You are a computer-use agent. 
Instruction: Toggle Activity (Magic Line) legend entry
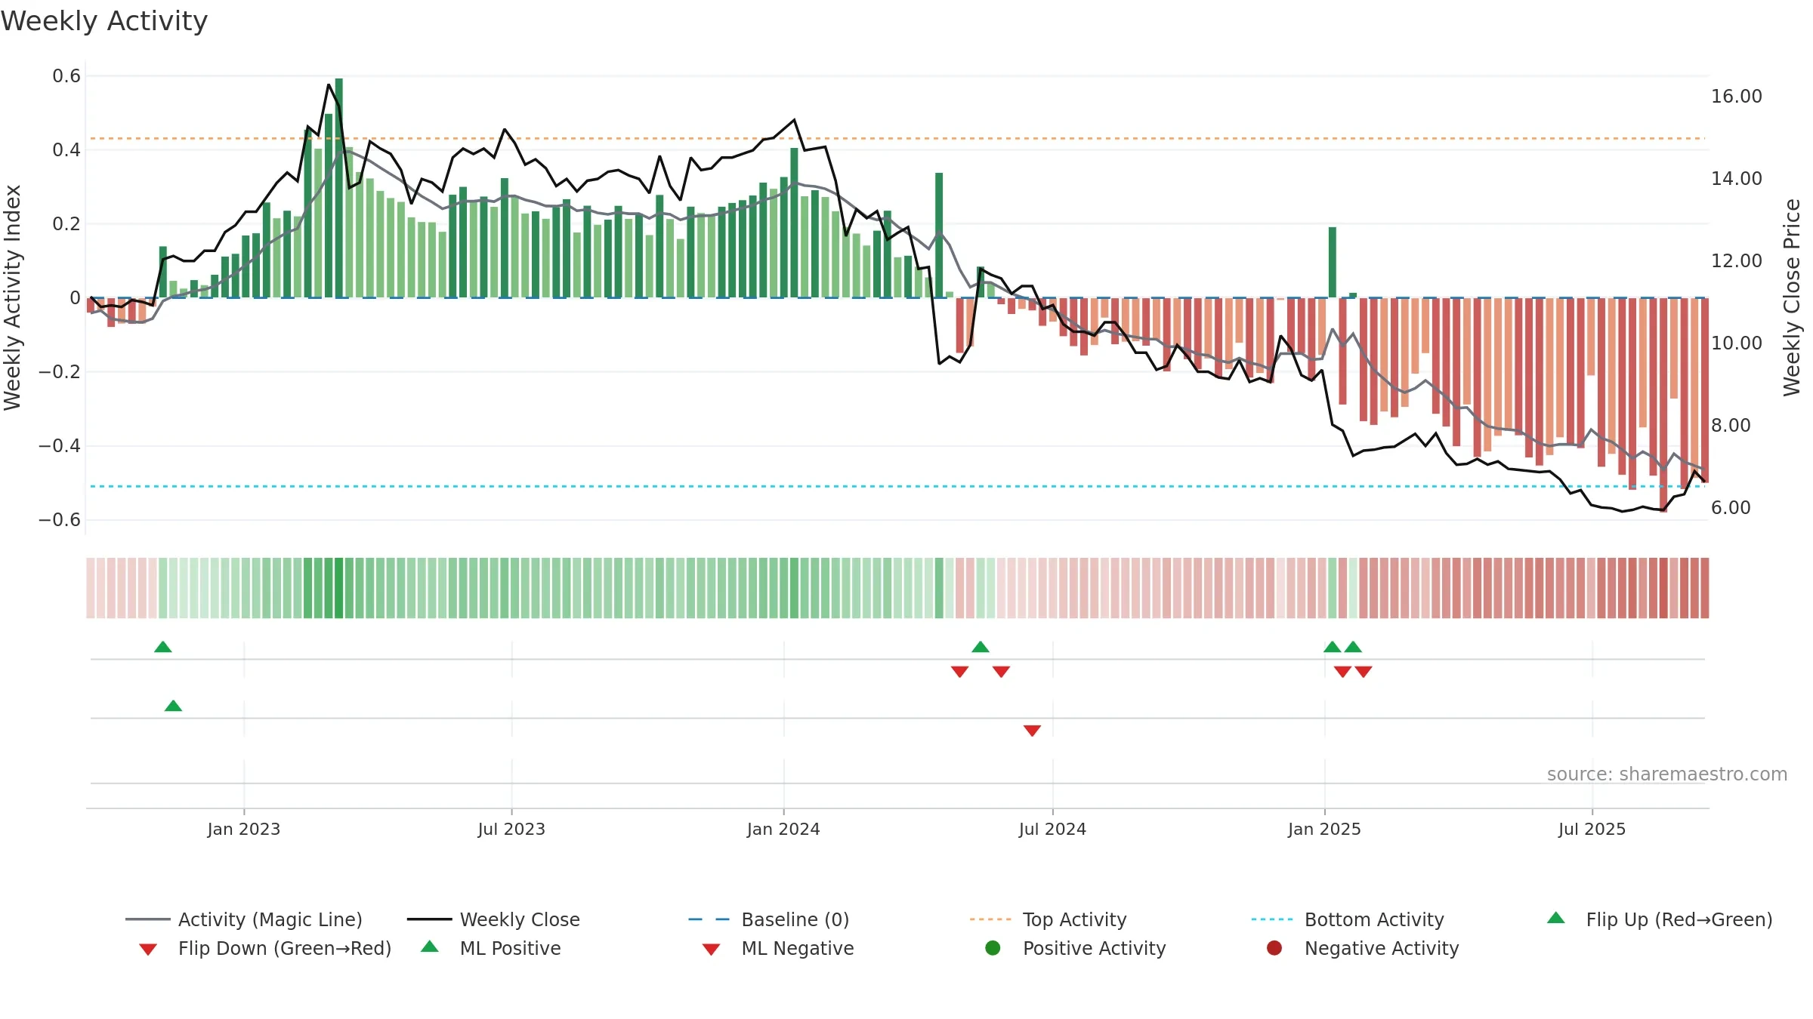coord(244,919)
